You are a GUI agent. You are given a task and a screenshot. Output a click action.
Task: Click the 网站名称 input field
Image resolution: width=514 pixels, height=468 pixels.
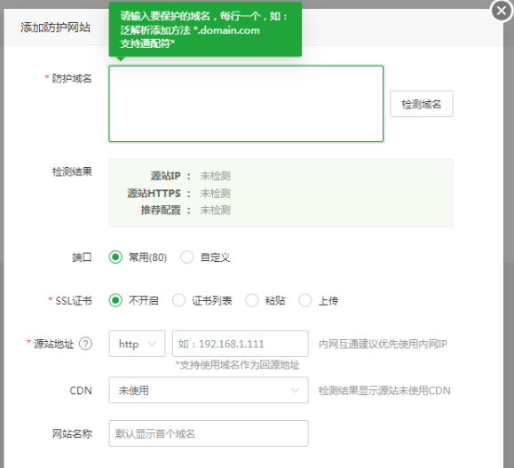(209, 433)
